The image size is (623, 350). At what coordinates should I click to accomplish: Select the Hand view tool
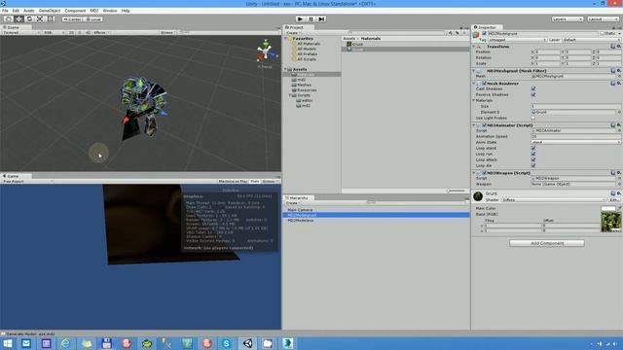tap(8, 19)
